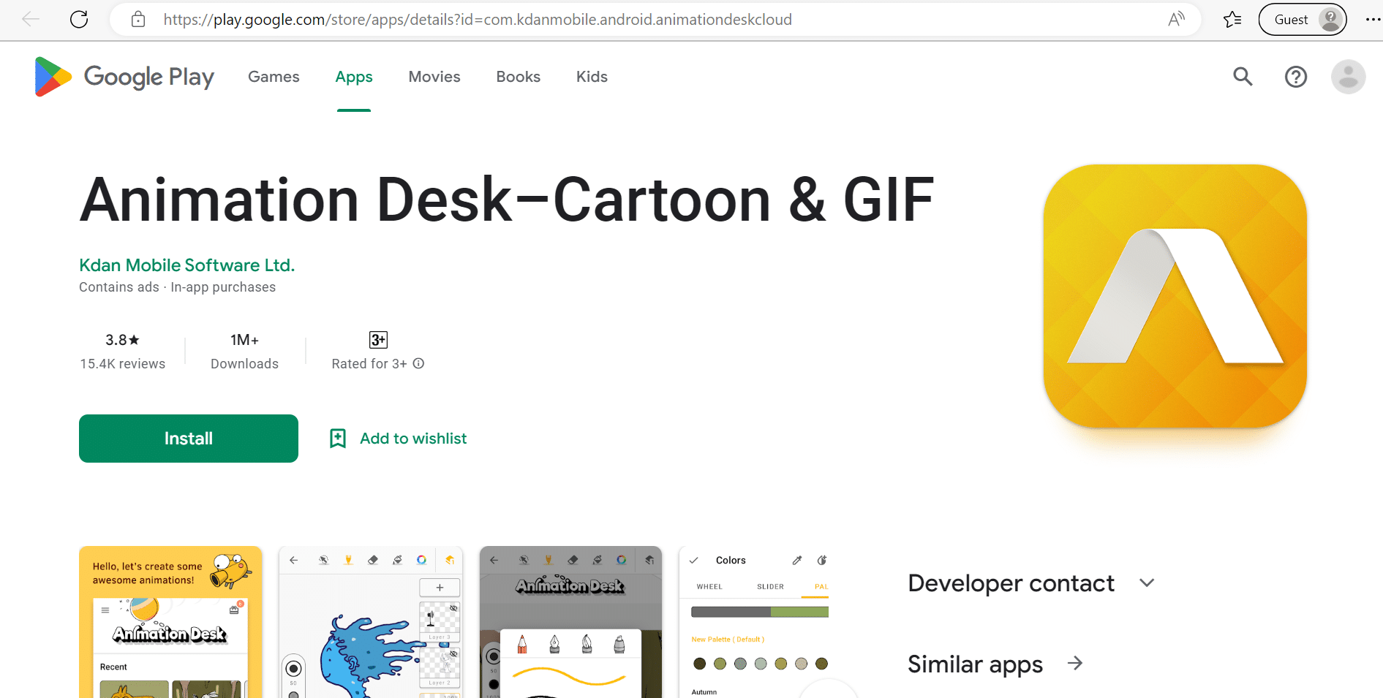Select the Apps tab
Viewport: 1383px width, 698px height.
coord(354,77)
